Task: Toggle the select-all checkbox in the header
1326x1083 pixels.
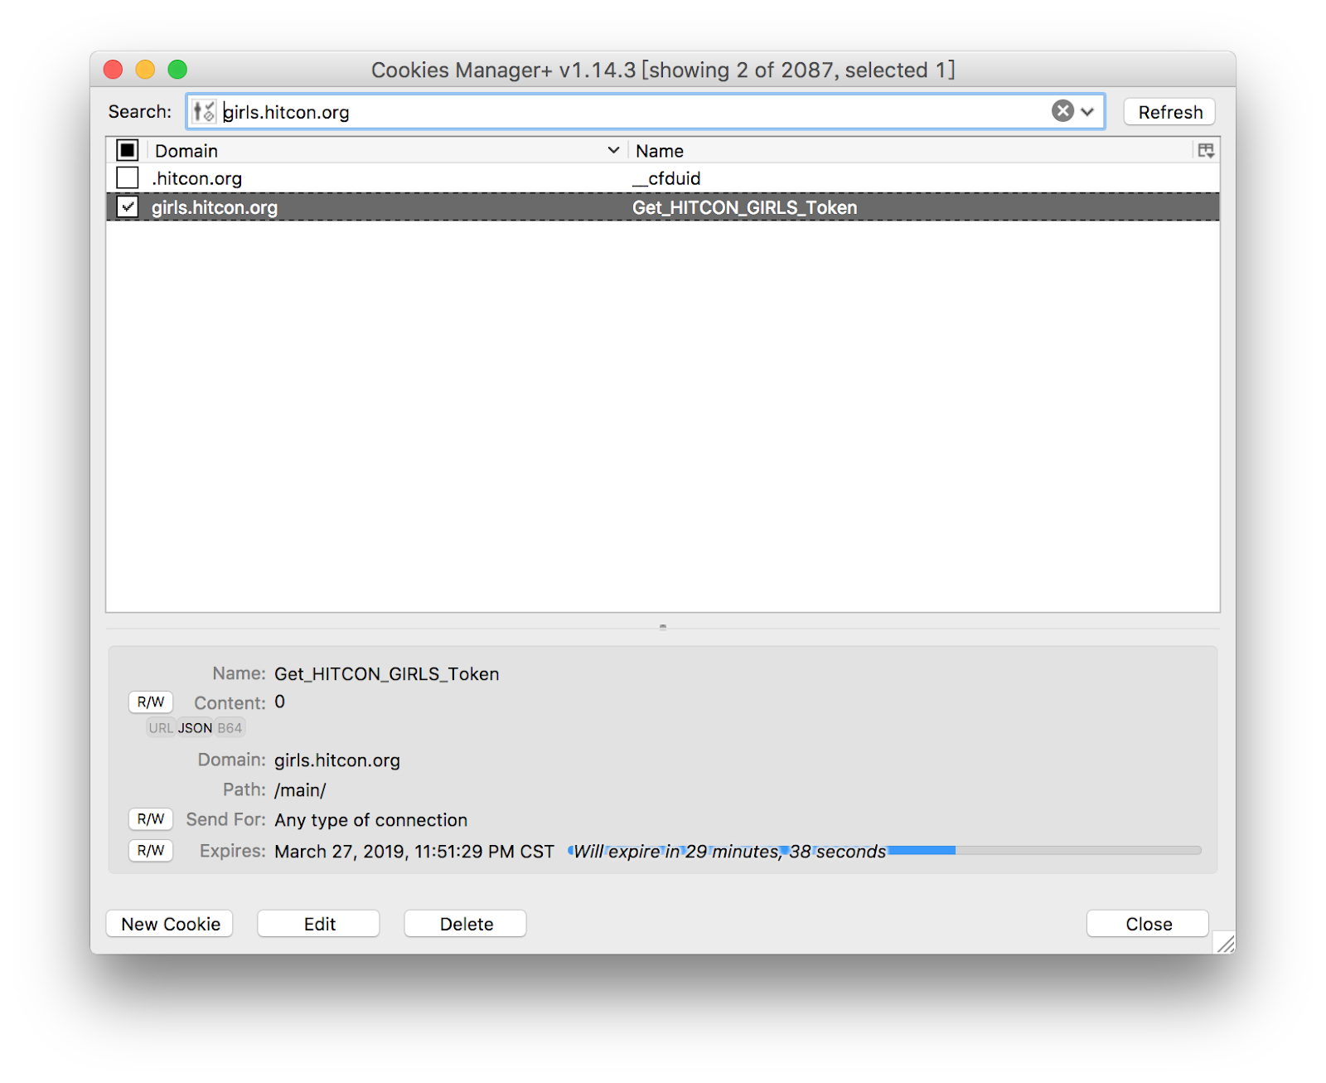Action: coord(128,150)
